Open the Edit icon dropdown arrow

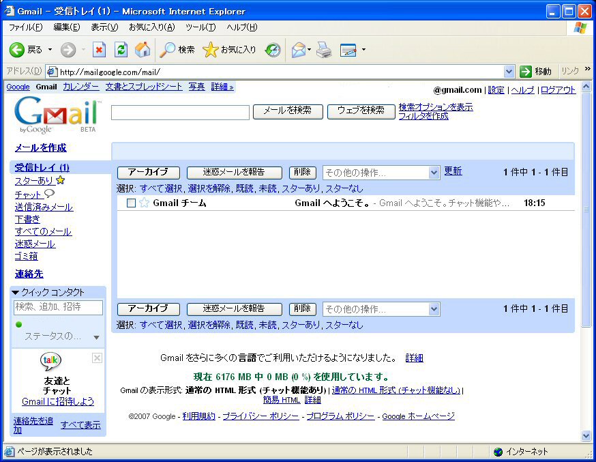coord(363,50)
